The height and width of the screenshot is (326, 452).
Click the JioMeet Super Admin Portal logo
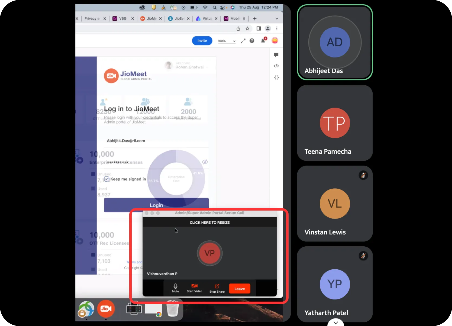pyautogui.click(x=128, y=76)
